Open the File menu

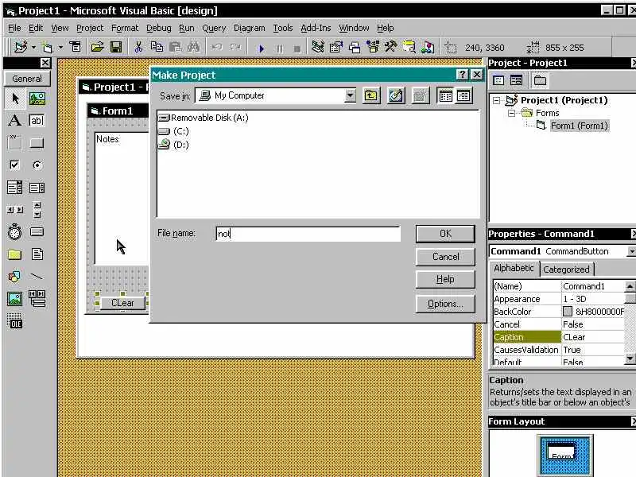click(x=14, y=28)
